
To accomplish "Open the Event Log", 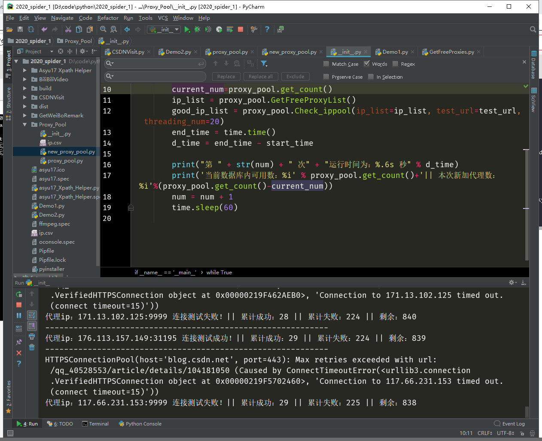I will click(509, 424).
